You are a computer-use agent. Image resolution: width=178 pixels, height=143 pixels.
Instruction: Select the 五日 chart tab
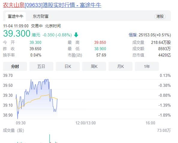point(41,66)
